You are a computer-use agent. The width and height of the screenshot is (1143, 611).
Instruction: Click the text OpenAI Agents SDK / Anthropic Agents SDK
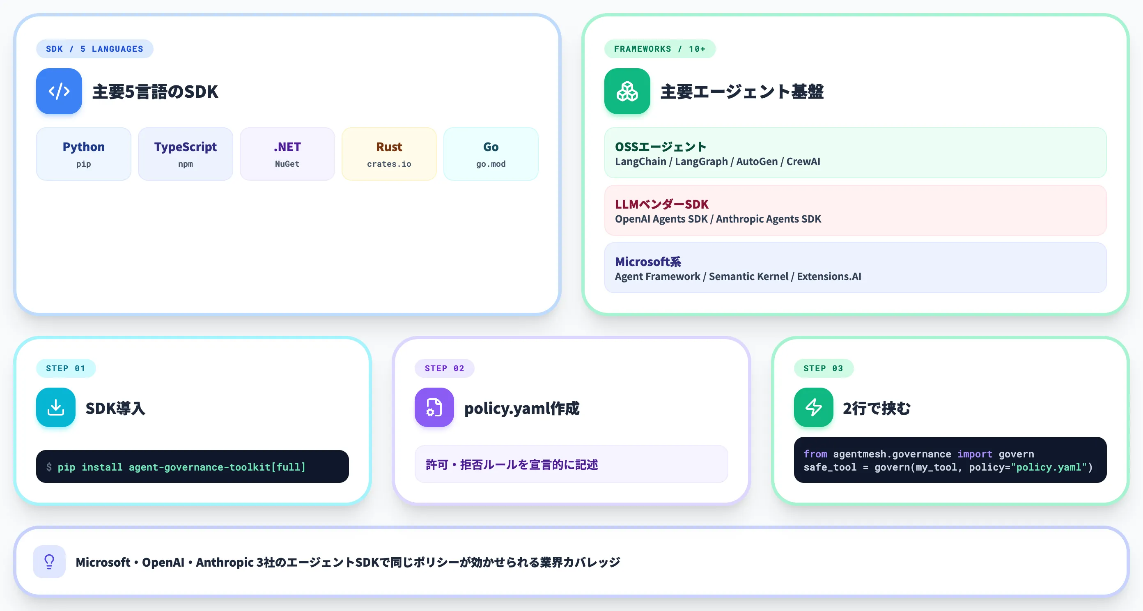click(718, 219)
